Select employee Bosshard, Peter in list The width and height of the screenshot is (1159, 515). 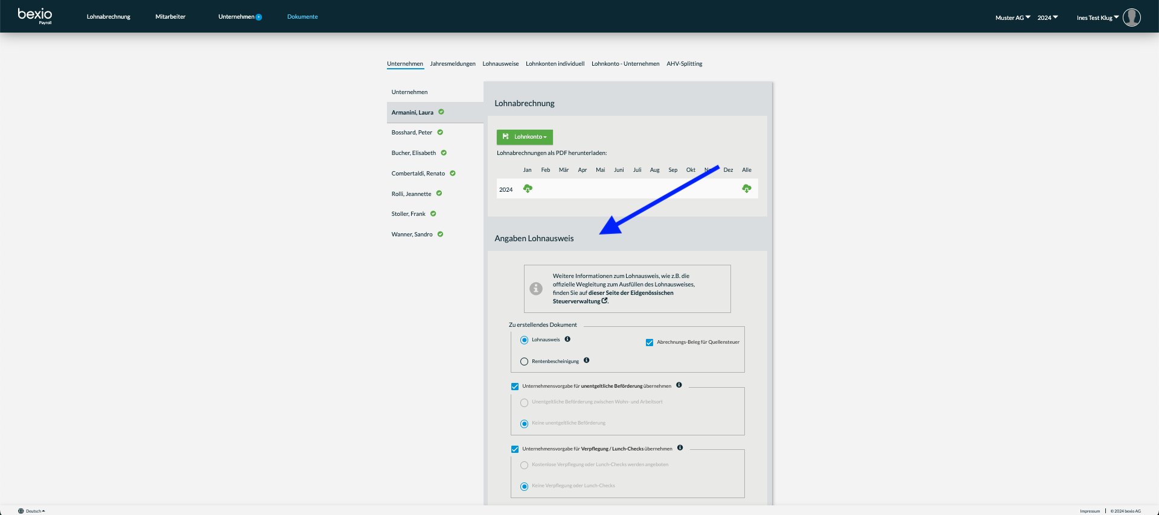pyautogui.click(x=412, y=132)
